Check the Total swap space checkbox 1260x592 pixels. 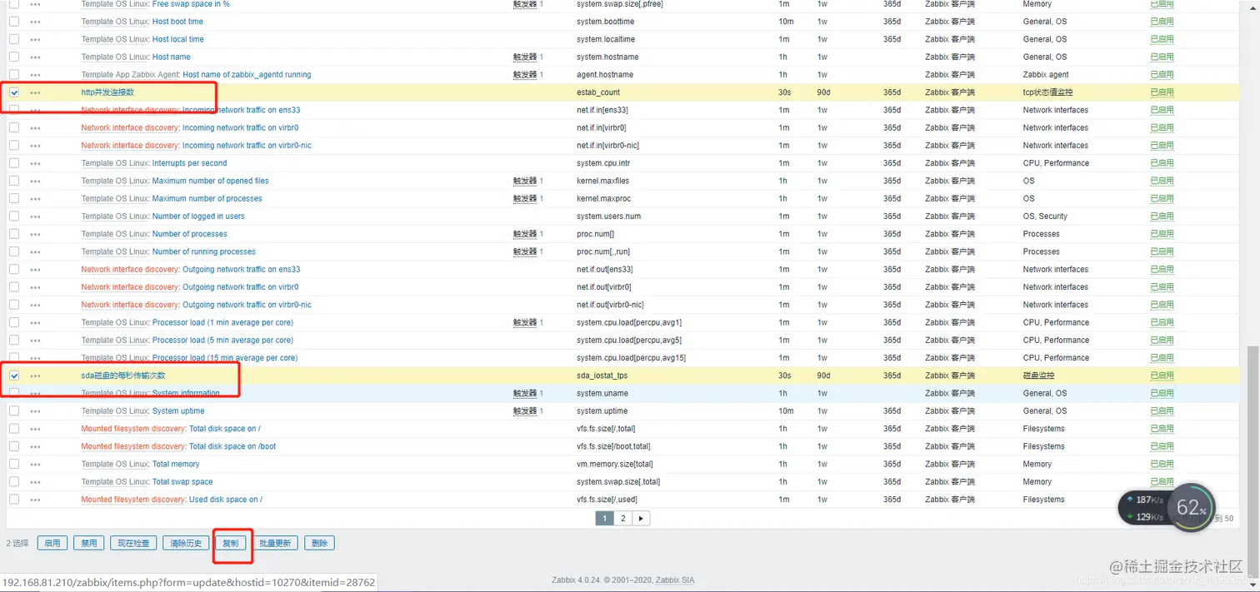(14, 482)
